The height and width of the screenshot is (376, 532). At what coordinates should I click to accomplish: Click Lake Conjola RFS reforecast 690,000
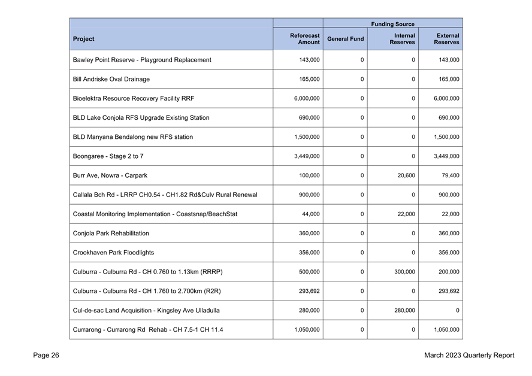(309, 117)
